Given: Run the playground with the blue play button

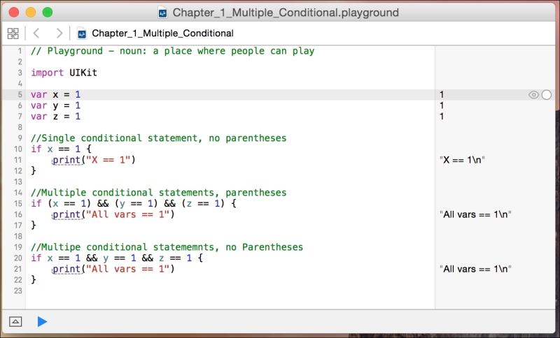Looking at the screenshot, I should (x=42, y=322).
